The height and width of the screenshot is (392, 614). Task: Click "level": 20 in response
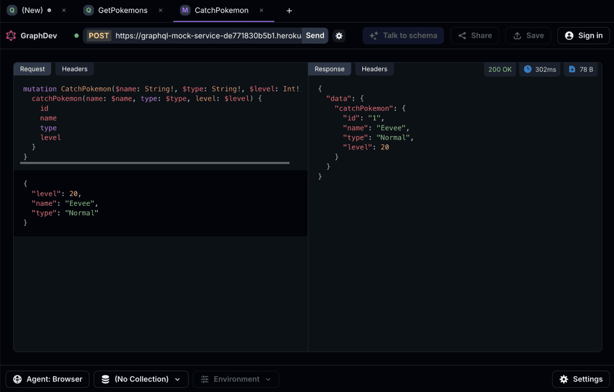pos(366,147)
